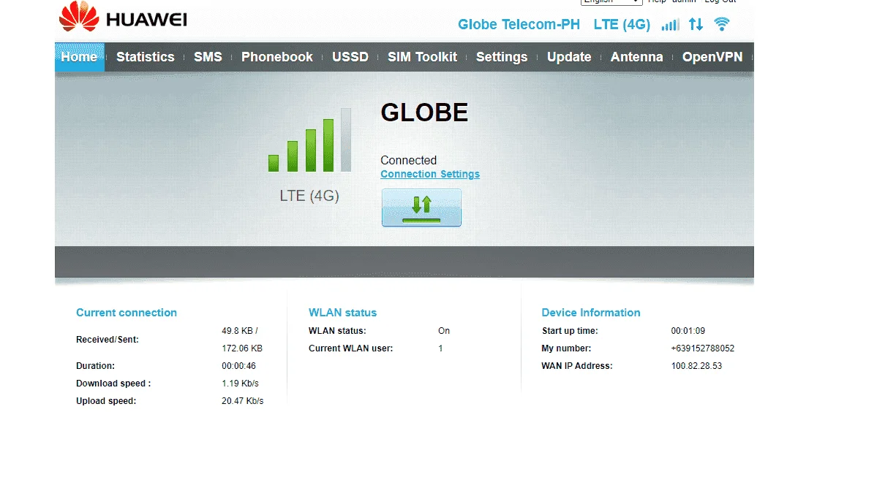
Task: Click the WAN IP address 100.82.28.53
Action: coord(696,366)
